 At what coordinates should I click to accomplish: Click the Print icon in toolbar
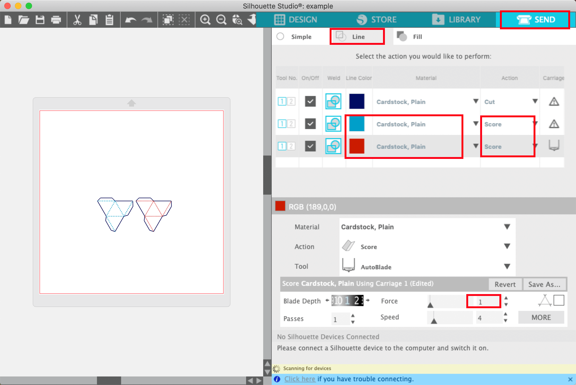pyautogui.click(x=56, y=20)
